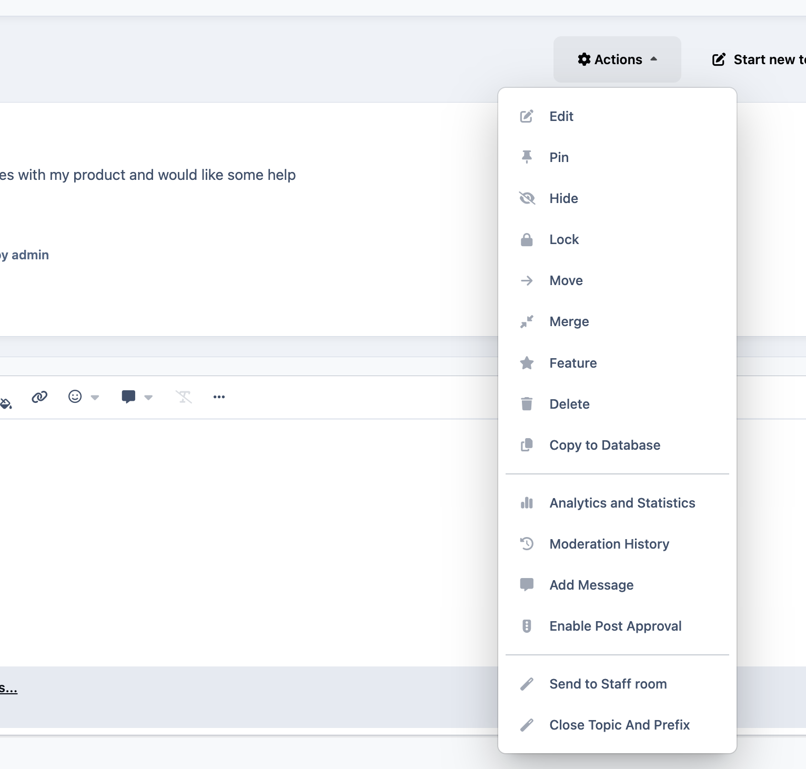Click inside the reply editor text area
The height and width of the screenshot is (769, 806).
pyautogui.click(x=248, y=542)
